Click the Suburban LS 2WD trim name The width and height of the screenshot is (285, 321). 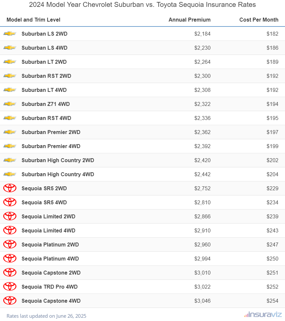(45, 34)
